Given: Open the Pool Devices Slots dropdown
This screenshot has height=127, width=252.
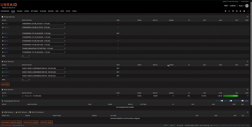Looking at the screenshot, I should [x=26, y=80].
